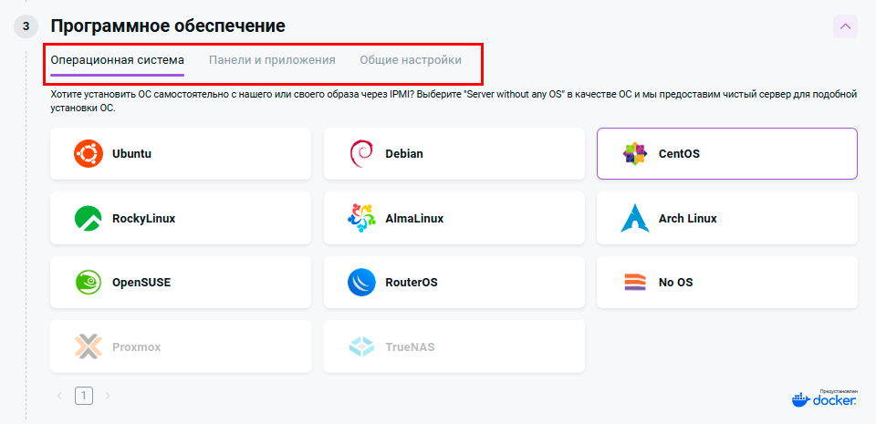Image resolution: width=876 pixels, height=424 pixels.
Task: Switch to Панели и приложения tab
Action: coord(272,60)
